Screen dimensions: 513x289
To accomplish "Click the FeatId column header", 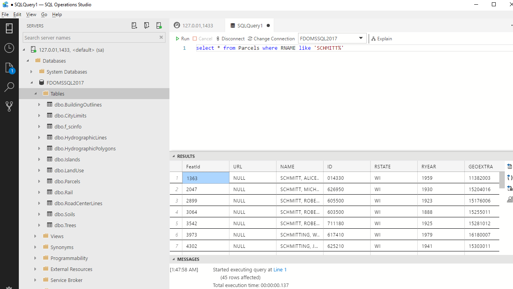I will (206, 166).
